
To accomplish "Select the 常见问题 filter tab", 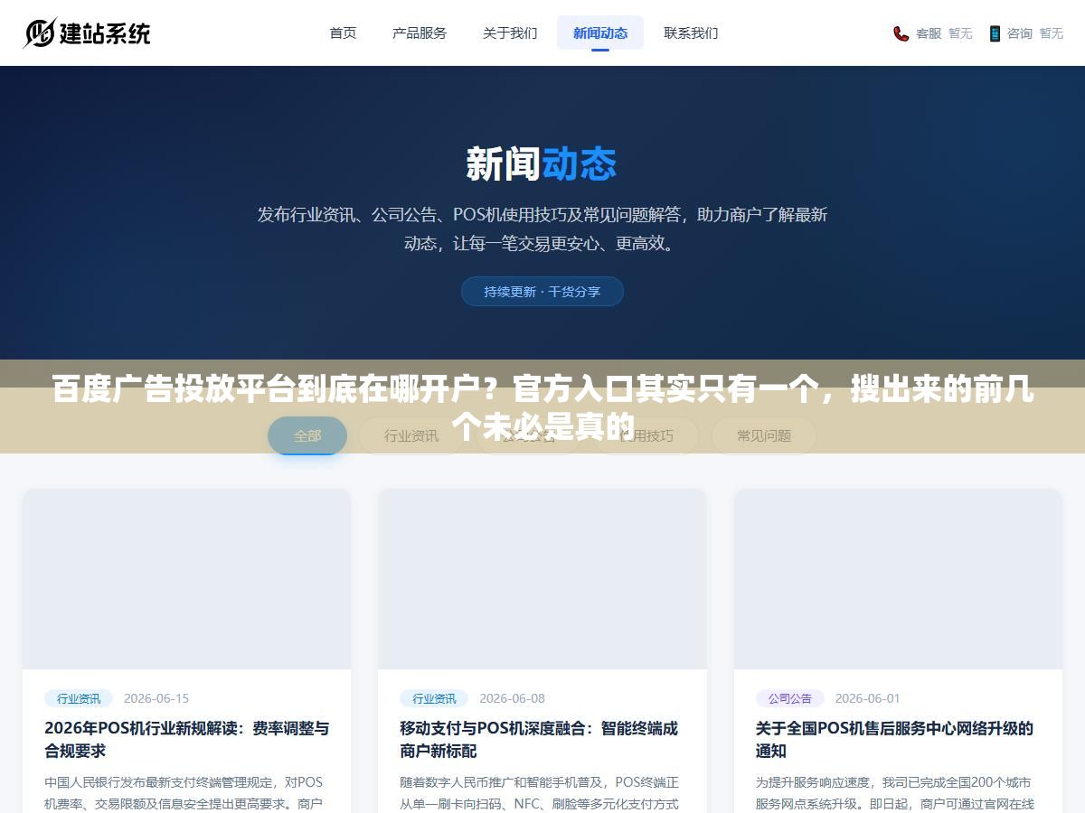I will coord(764,435).
